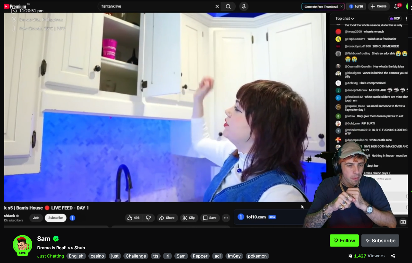Image resolution: width=412 pixels, height=263 pixels.
Task: Click the Join membership button
Action: coord(36,218)
